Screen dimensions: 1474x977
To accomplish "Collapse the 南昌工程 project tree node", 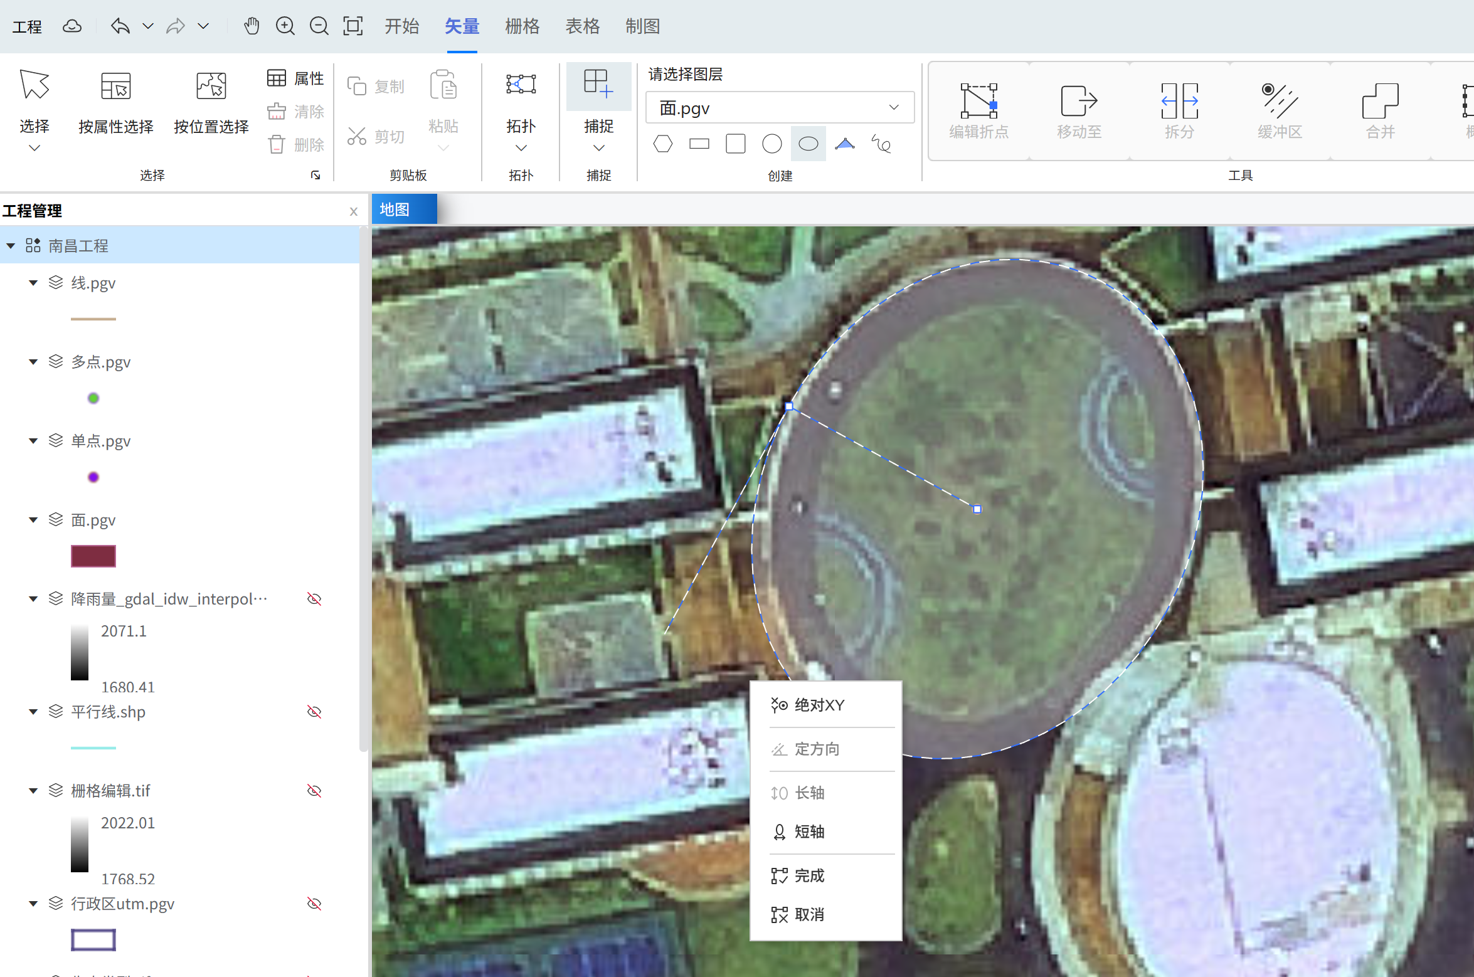I will pos(11,246).
